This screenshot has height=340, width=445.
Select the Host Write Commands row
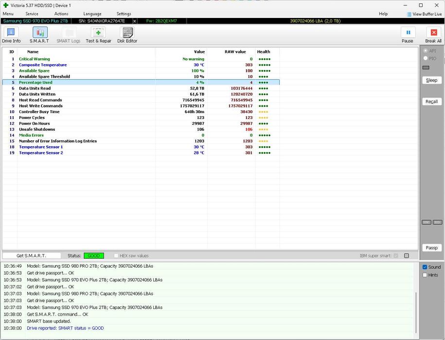pos(141,106)
